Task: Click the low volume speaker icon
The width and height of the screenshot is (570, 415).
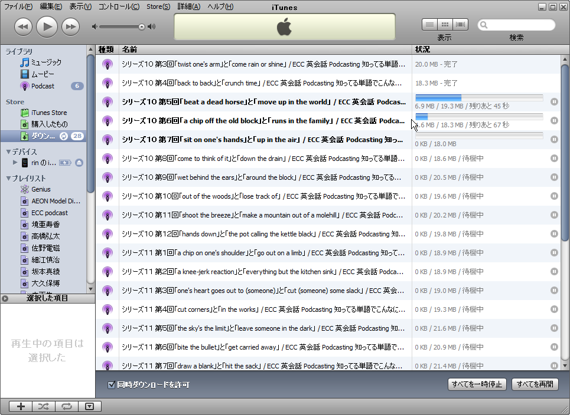Action: click(95, 27)
